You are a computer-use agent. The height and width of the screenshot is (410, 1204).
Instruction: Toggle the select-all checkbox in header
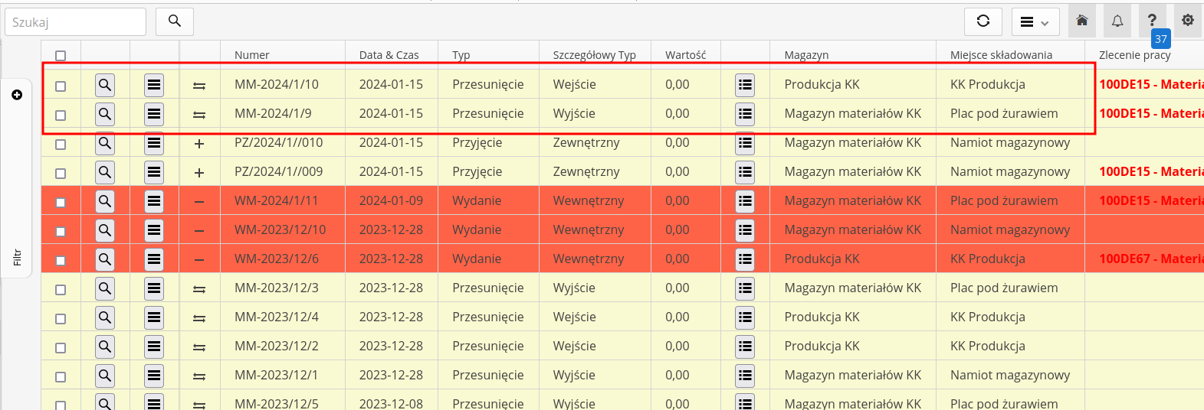pos(61,56)
